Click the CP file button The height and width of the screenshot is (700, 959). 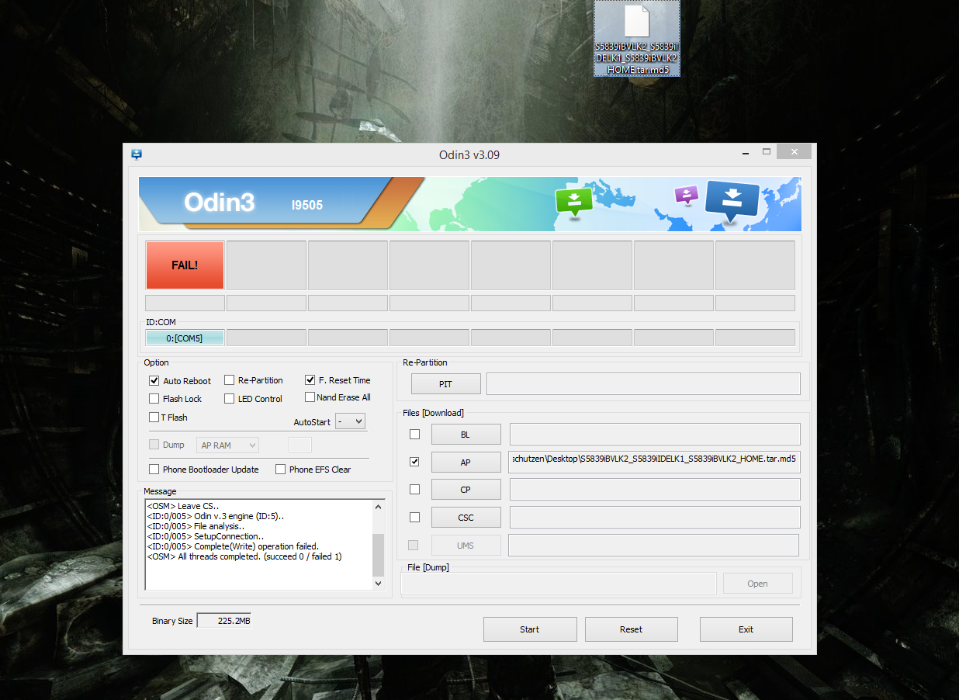(466, 490)
